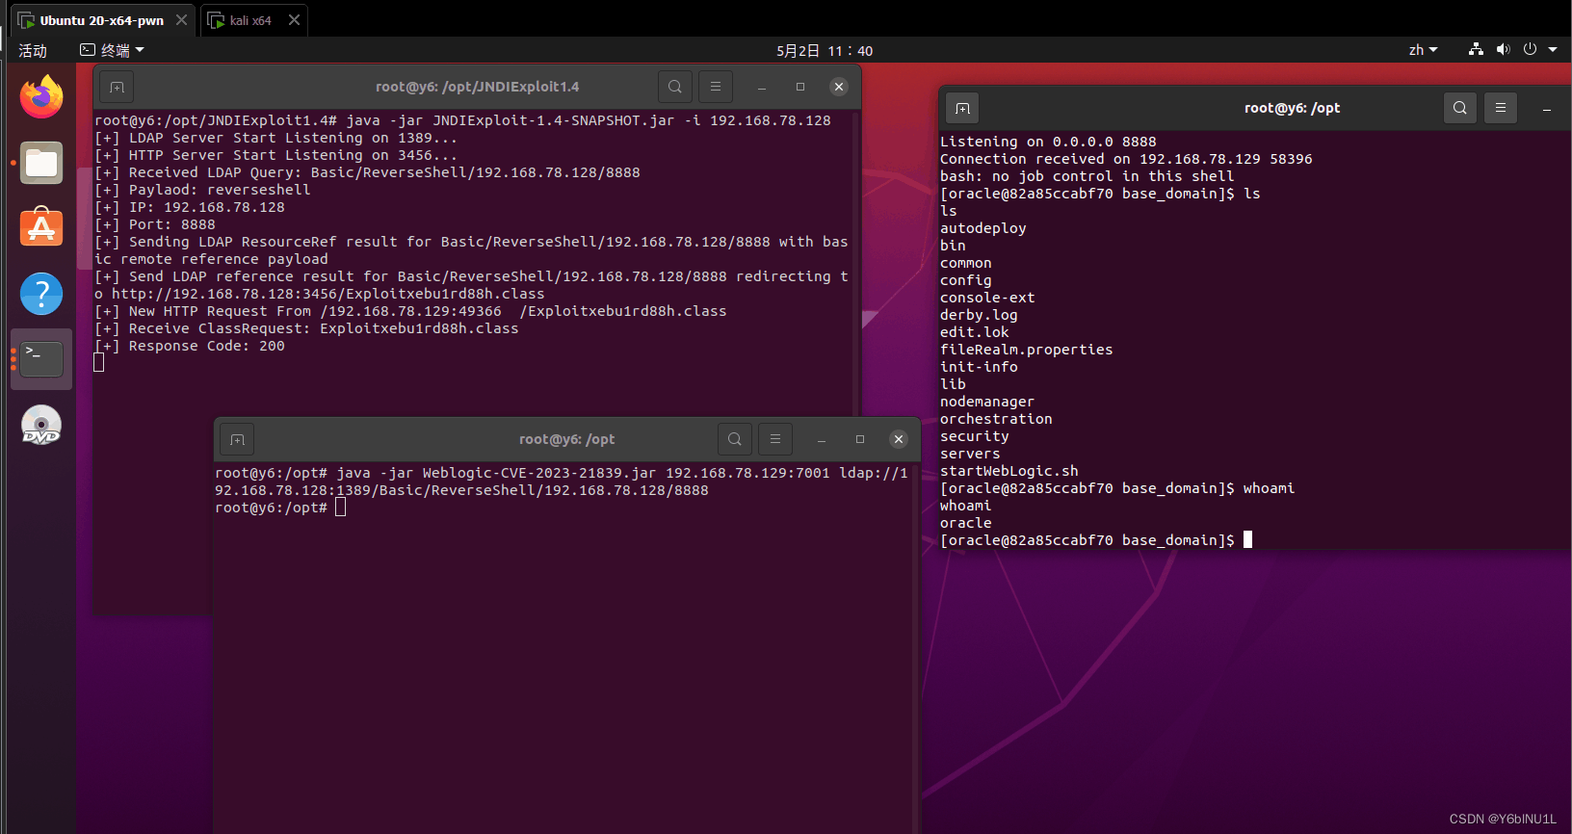The image size is (1572, 834).
Task: Open the Help icon in the dock
Action: 41,294
